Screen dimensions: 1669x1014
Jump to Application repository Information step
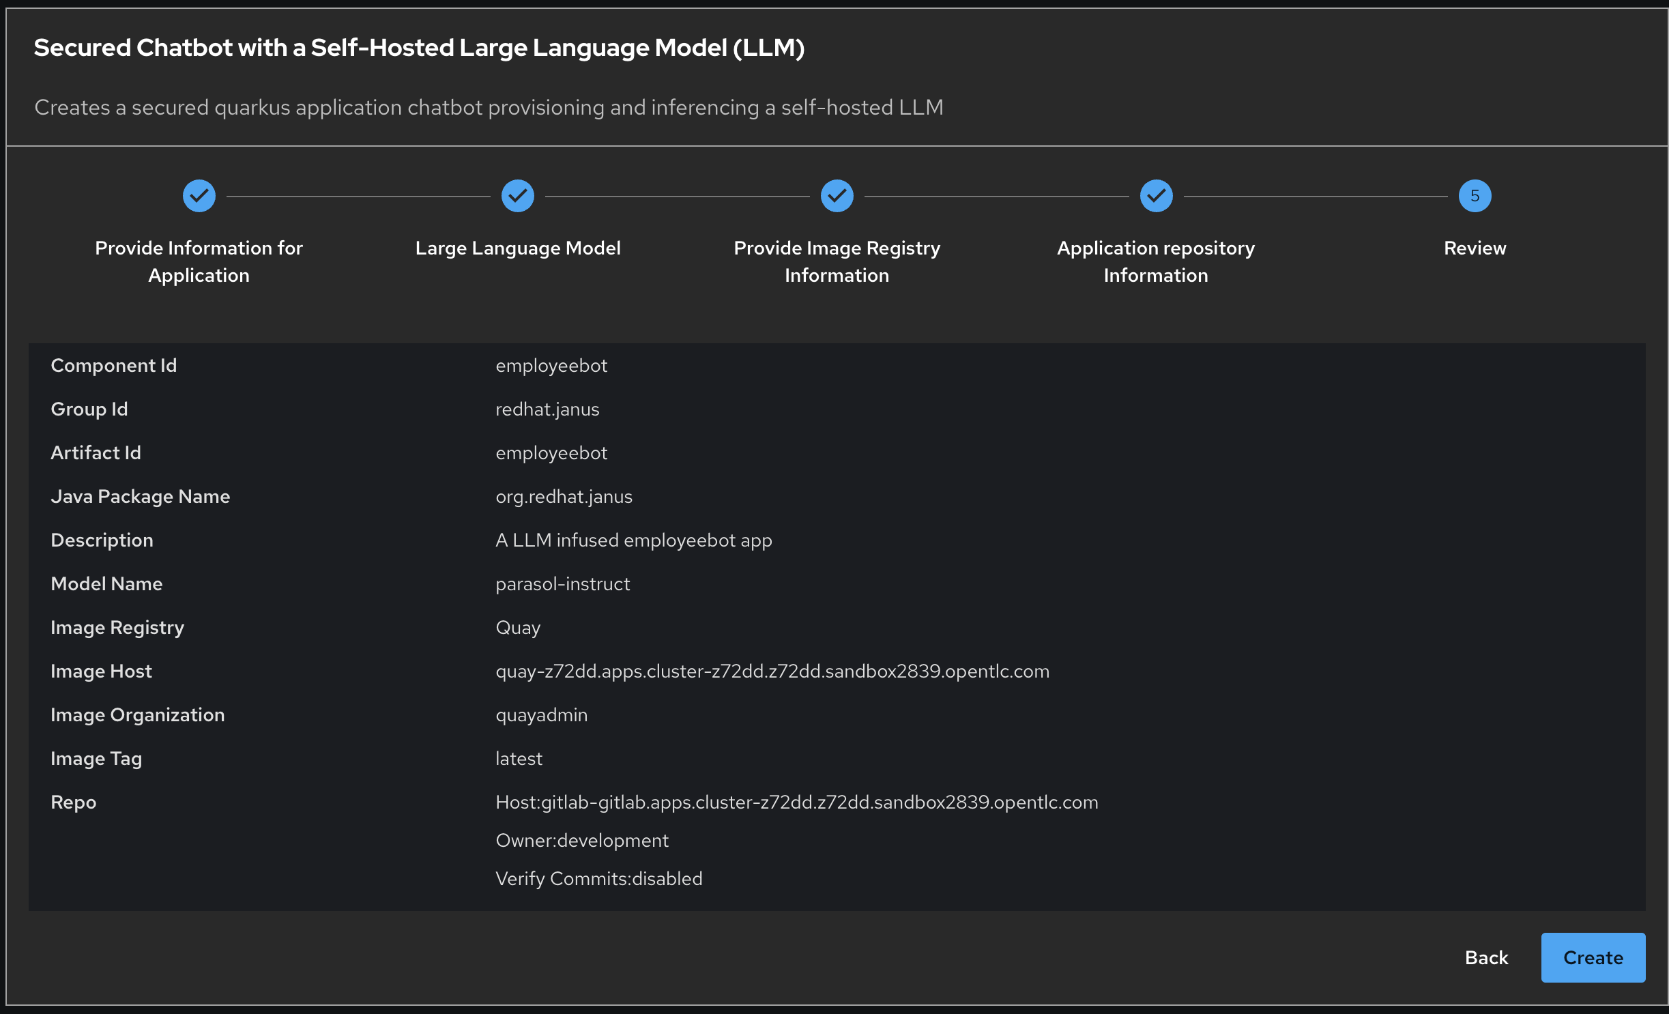(x=1156, y=261)
